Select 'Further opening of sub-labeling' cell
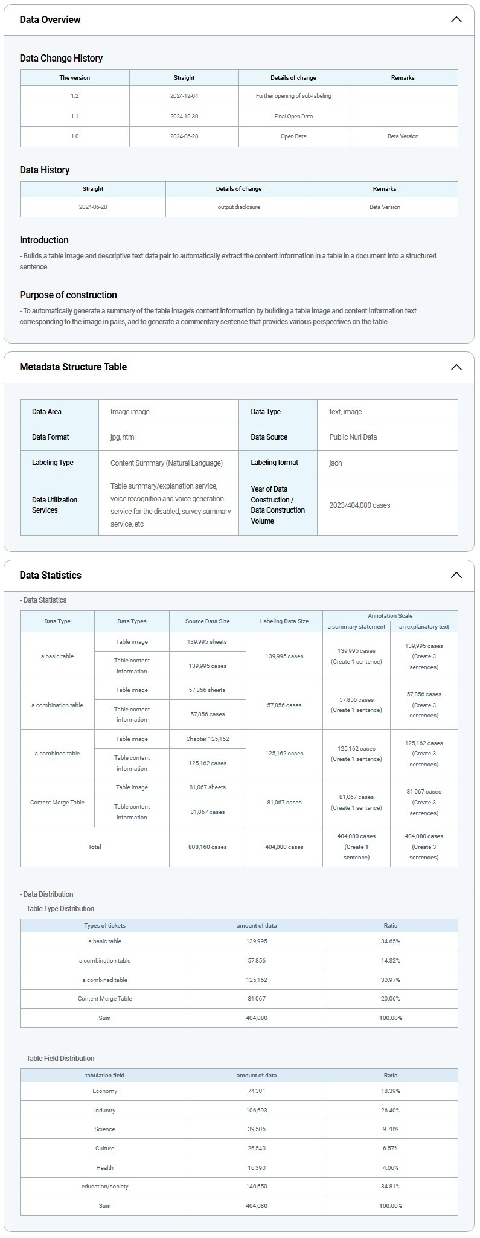Image resolution: width=480 pixels, height=1238 pixels. [x=293, y=96]
